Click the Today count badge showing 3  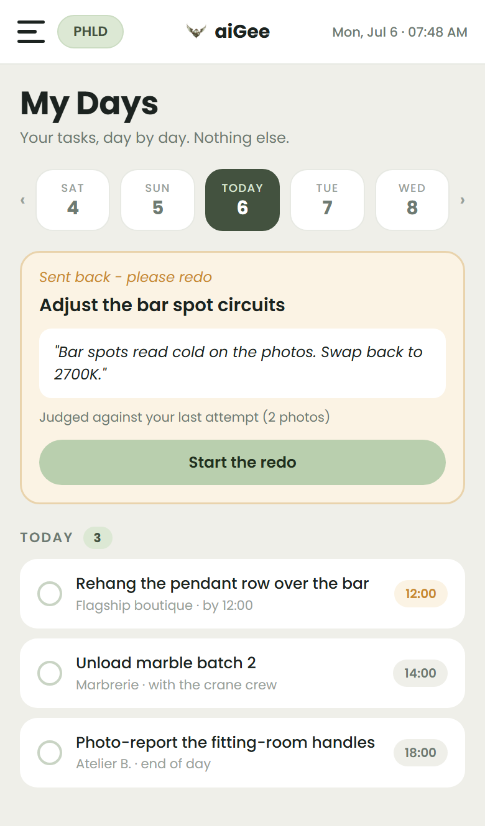point(98,538)
